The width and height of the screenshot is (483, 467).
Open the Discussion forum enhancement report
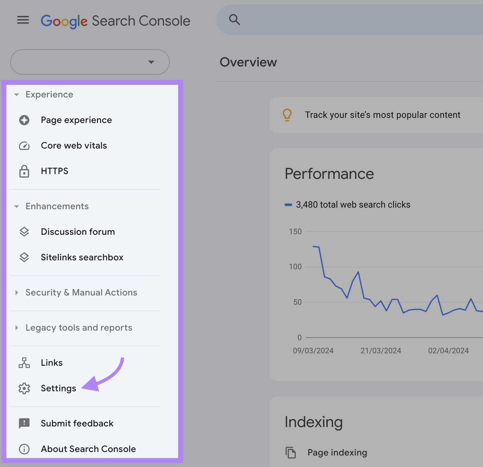click(x=78, y=232)
